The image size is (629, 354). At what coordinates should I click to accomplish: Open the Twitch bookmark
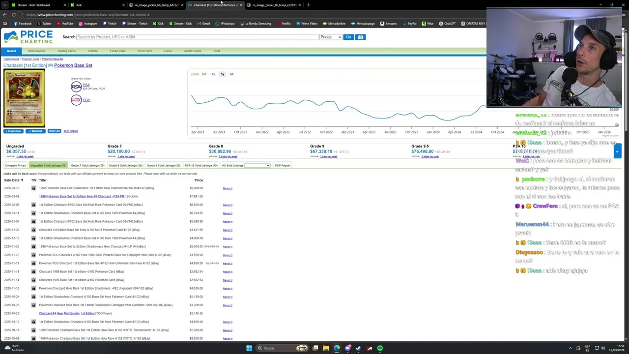[x=110, y=24]
